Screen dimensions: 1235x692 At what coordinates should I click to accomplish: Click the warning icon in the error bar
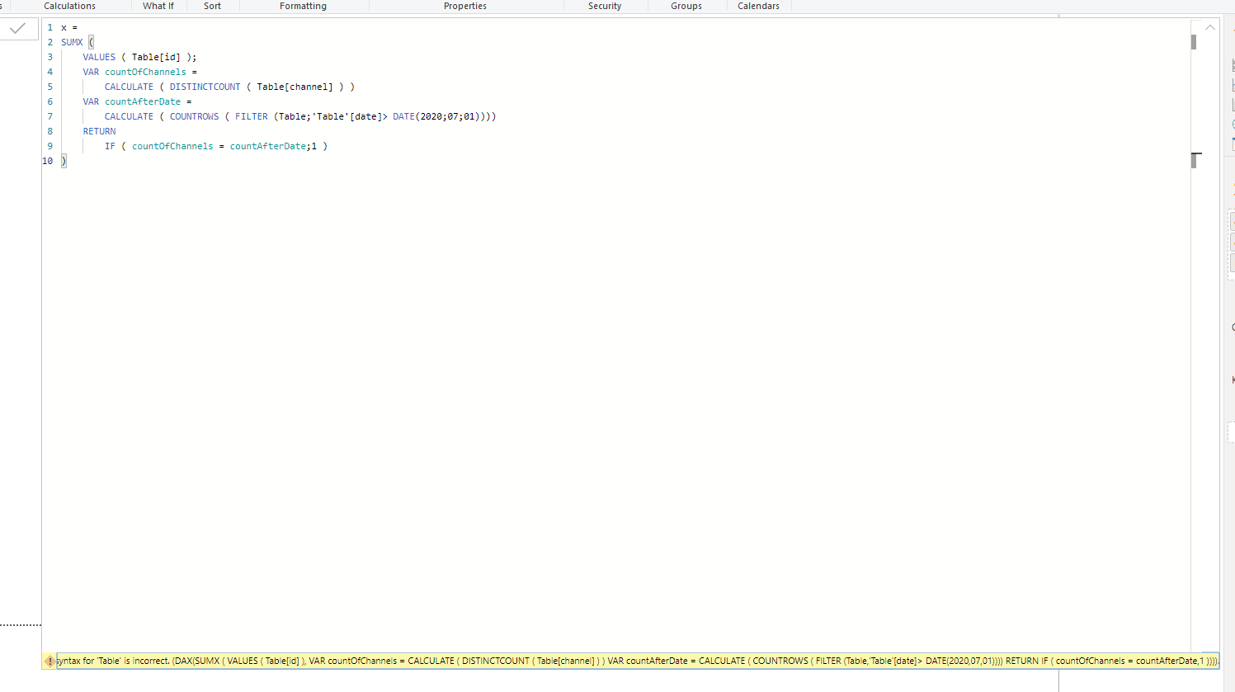pos(49,661)
